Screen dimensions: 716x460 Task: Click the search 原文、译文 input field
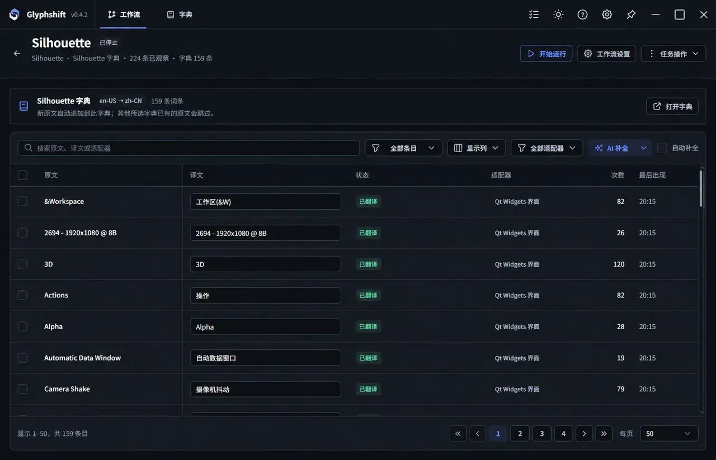(x=189, y=148)
